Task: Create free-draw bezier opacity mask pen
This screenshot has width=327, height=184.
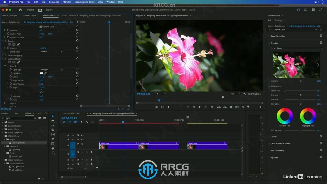Action: pyautogui.click(x=18, y=44)
